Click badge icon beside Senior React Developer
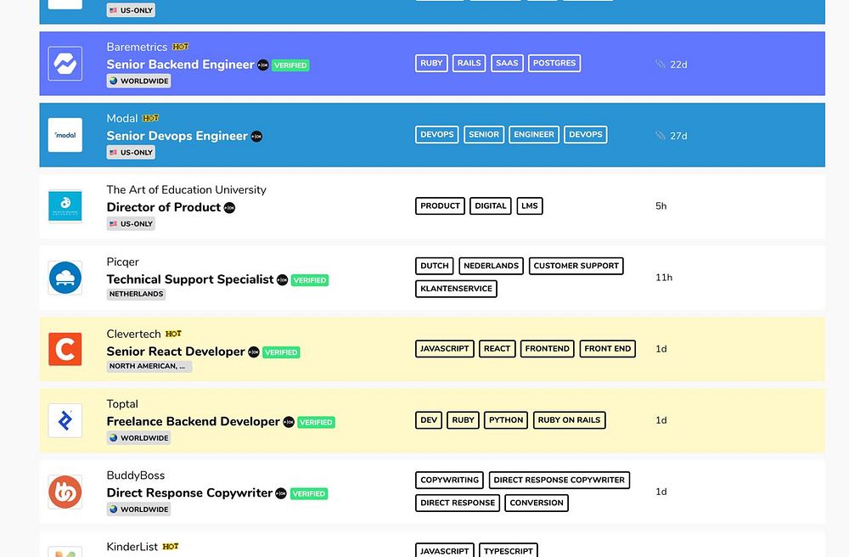 coord(253,352)
